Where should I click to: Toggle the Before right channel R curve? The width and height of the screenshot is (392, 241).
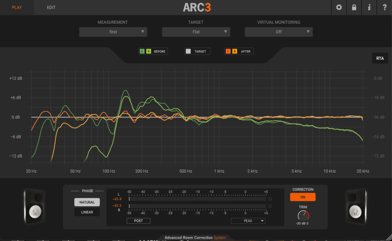click(x=148, y=51)
